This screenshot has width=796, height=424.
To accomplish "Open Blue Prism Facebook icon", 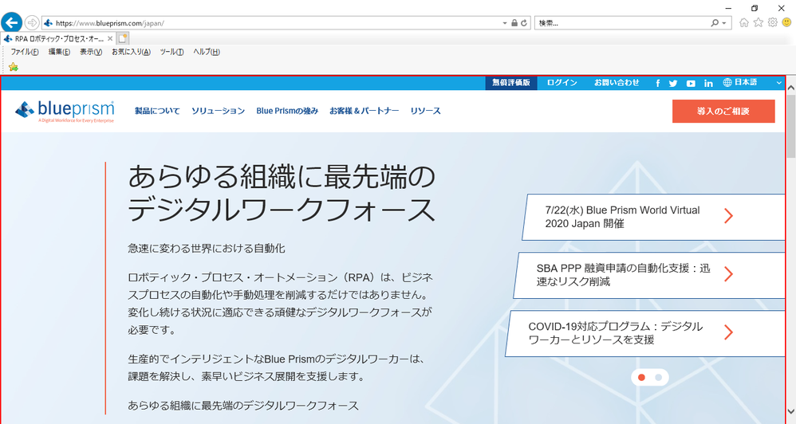I will click(x=658, y=83).
